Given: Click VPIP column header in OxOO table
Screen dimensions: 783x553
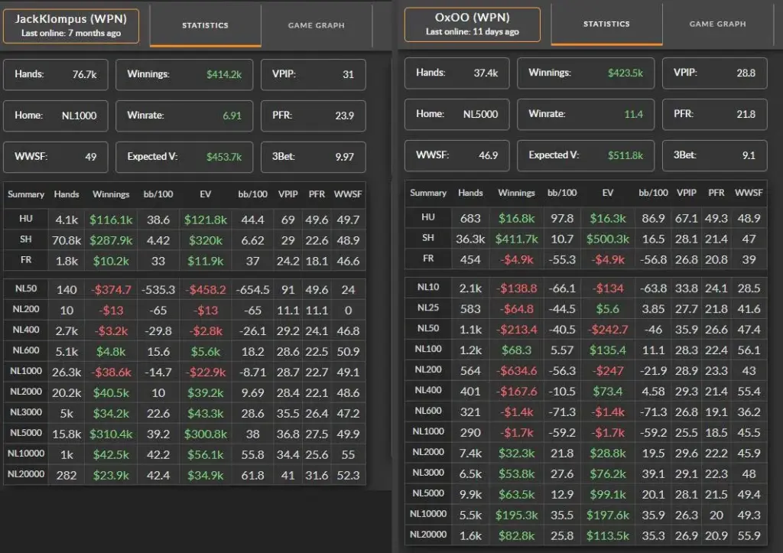Looking at the screenshot, I should [x=686, y=193].
